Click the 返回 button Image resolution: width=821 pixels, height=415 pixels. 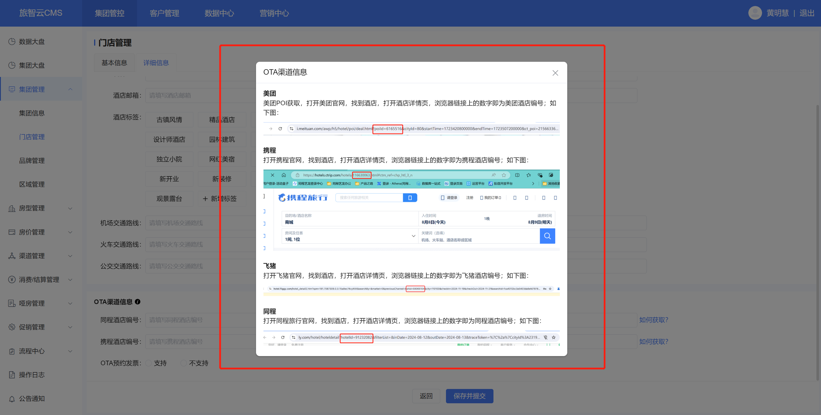click(426, 396)
